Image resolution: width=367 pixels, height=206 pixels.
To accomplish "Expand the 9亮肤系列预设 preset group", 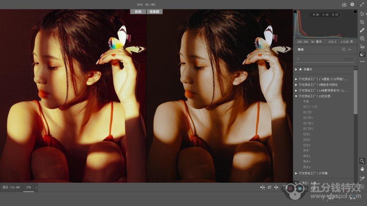I will point(296,85).
